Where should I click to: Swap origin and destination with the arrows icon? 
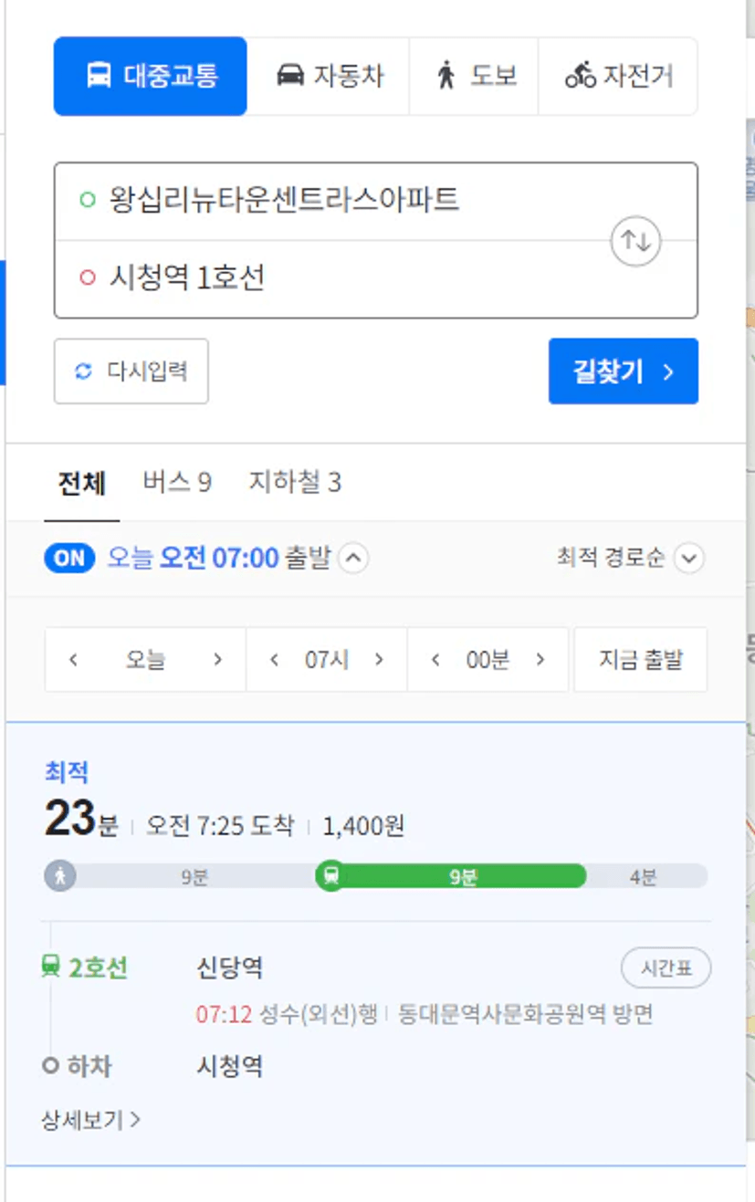coord(635,242)
